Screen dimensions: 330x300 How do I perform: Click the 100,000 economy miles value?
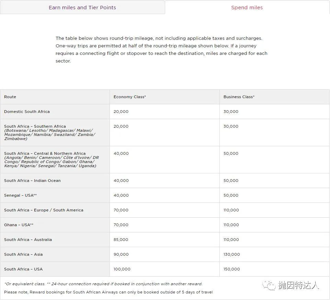(122, 269)
